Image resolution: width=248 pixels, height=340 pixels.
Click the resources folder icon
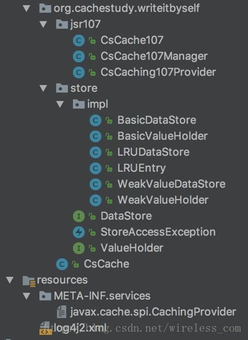[x=29, y=281]
